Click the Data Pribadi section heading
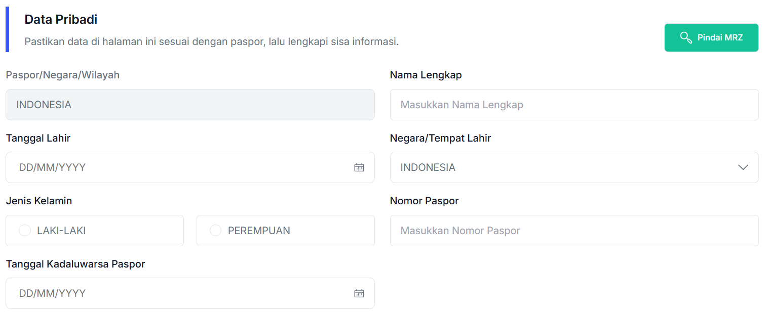This screenshot has width=766, height=313. coord(61,20)
